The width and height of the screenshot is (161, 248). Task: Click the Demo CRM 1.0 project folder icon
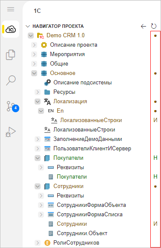[41, 36]
